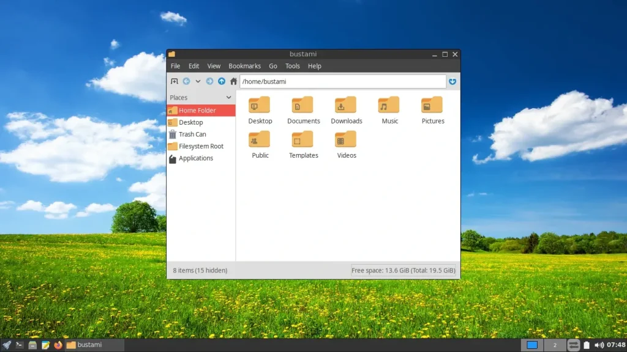The width and height of the screenshot is (627, 352).
Task: Click the 07:48 clock
Action: pyautogui.click(x=616, y=345)
